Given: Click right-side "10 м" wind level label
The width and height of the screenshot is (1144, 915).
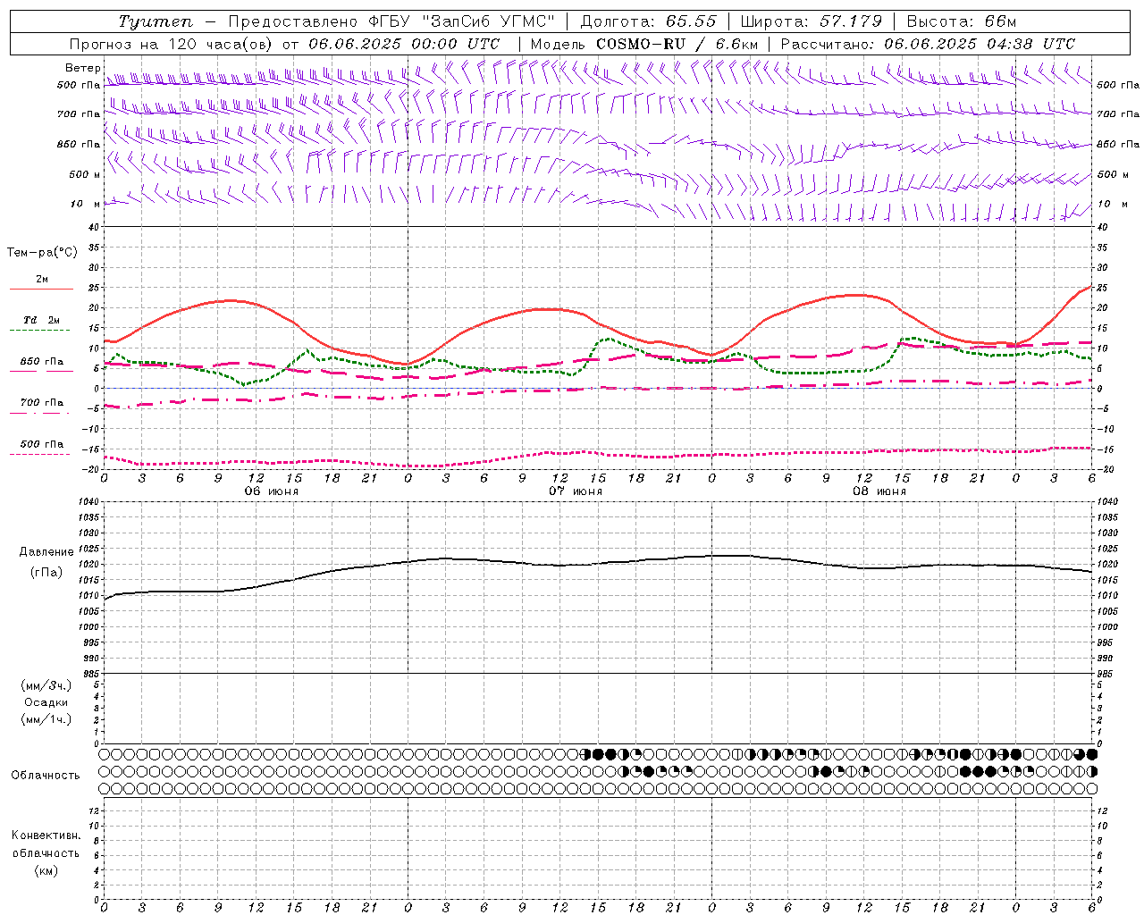Looking at the screenshot, I should [x=1114, y=204].
